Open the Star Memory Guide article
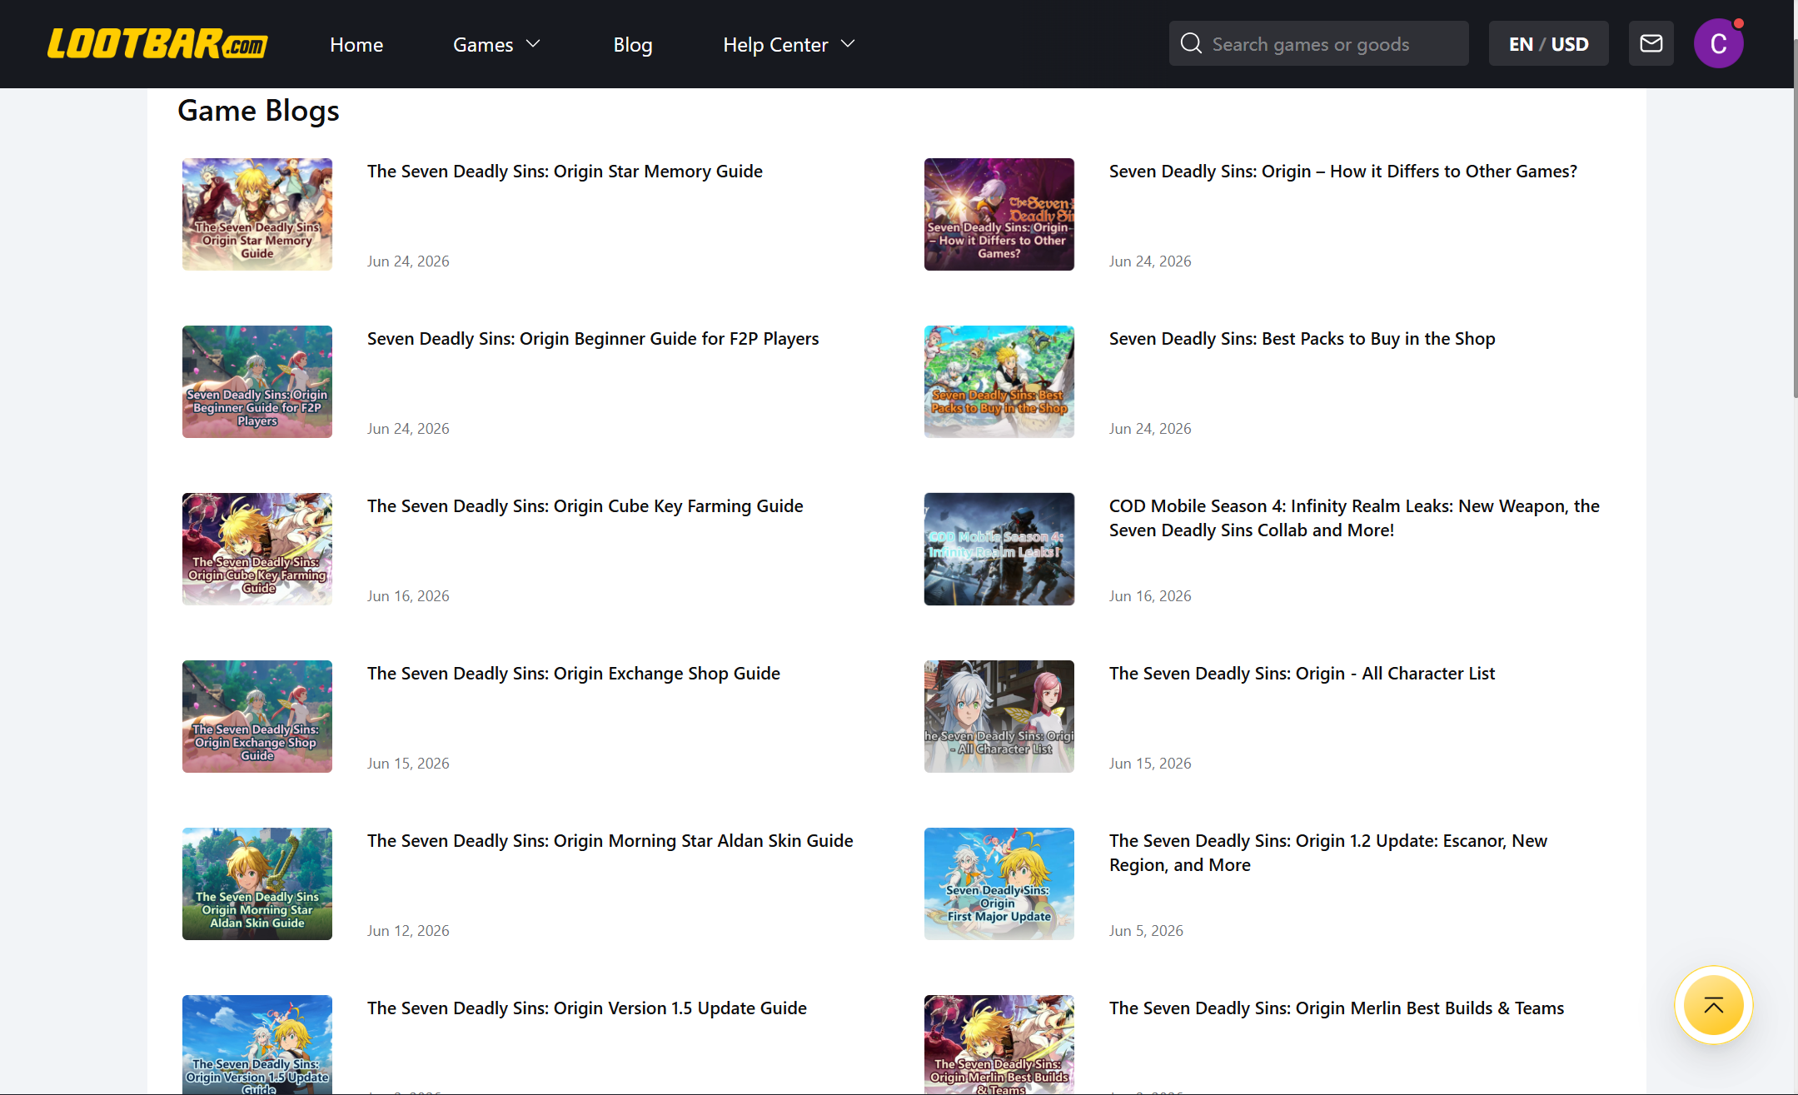 [x=565, y=172]
